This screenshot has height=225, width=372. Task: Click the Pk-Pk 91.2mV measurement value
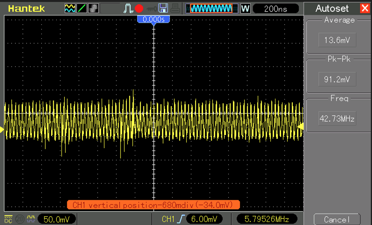coord(337,79)
